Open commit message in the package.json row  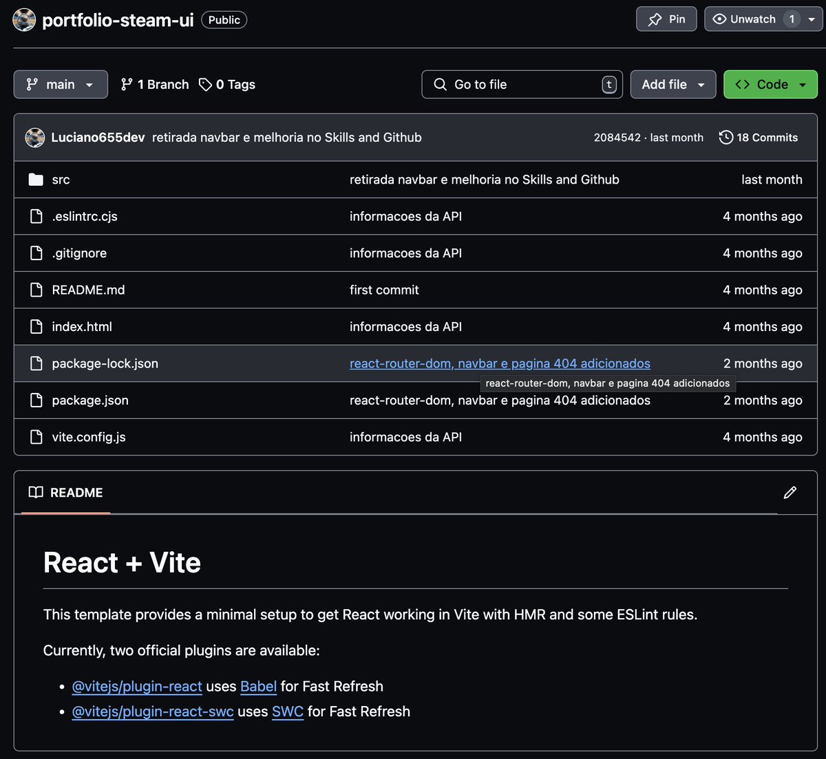[500, 400]
